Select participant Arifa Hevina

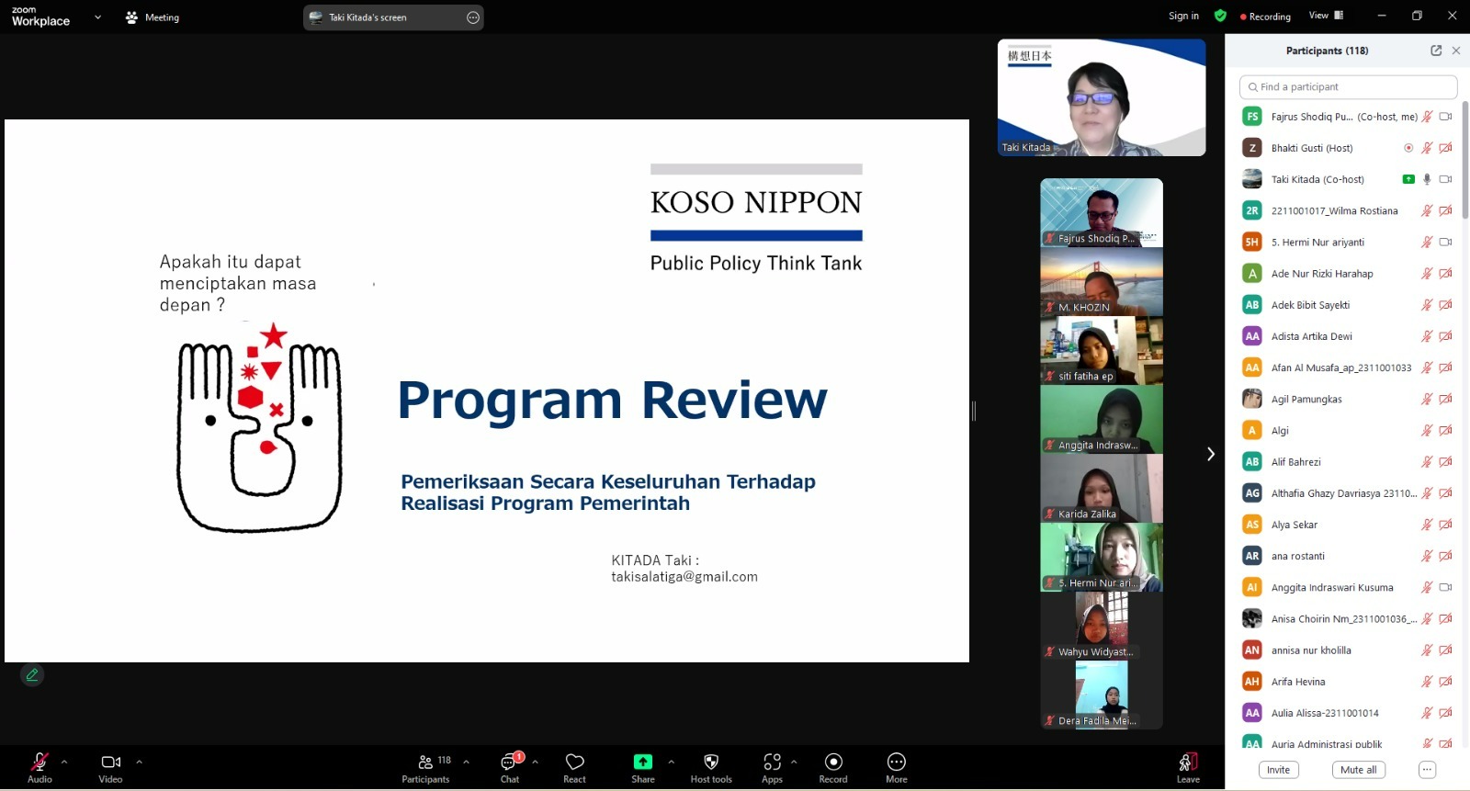[x=1348, y=682]
